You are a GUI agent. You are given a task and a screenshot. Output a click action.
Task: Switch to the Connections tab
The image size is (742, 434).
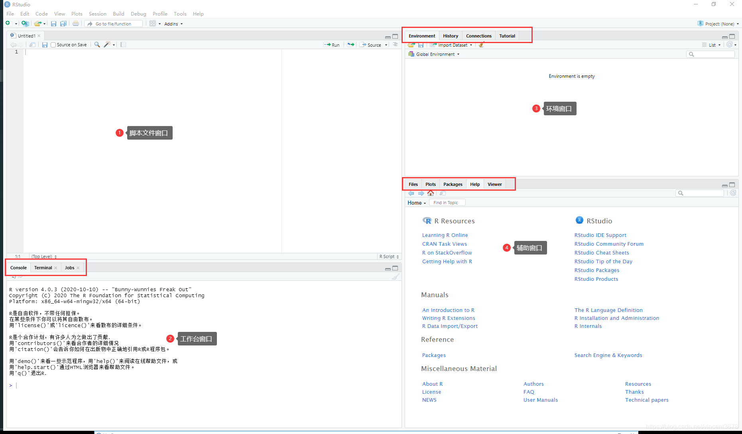tap(478, 36)
